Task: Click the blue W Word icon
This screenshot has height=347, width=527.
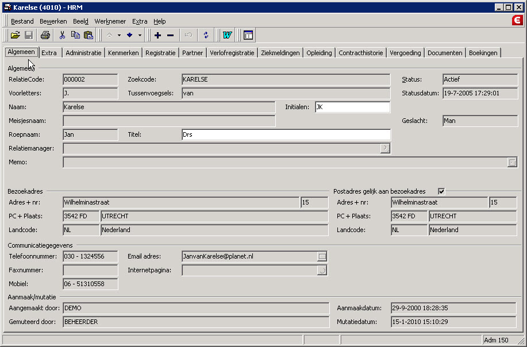Action: 227,35
